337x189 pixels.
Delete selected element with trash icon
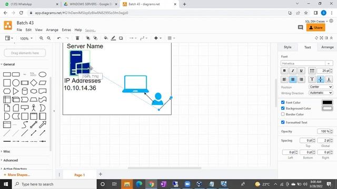tap(77, 38)
